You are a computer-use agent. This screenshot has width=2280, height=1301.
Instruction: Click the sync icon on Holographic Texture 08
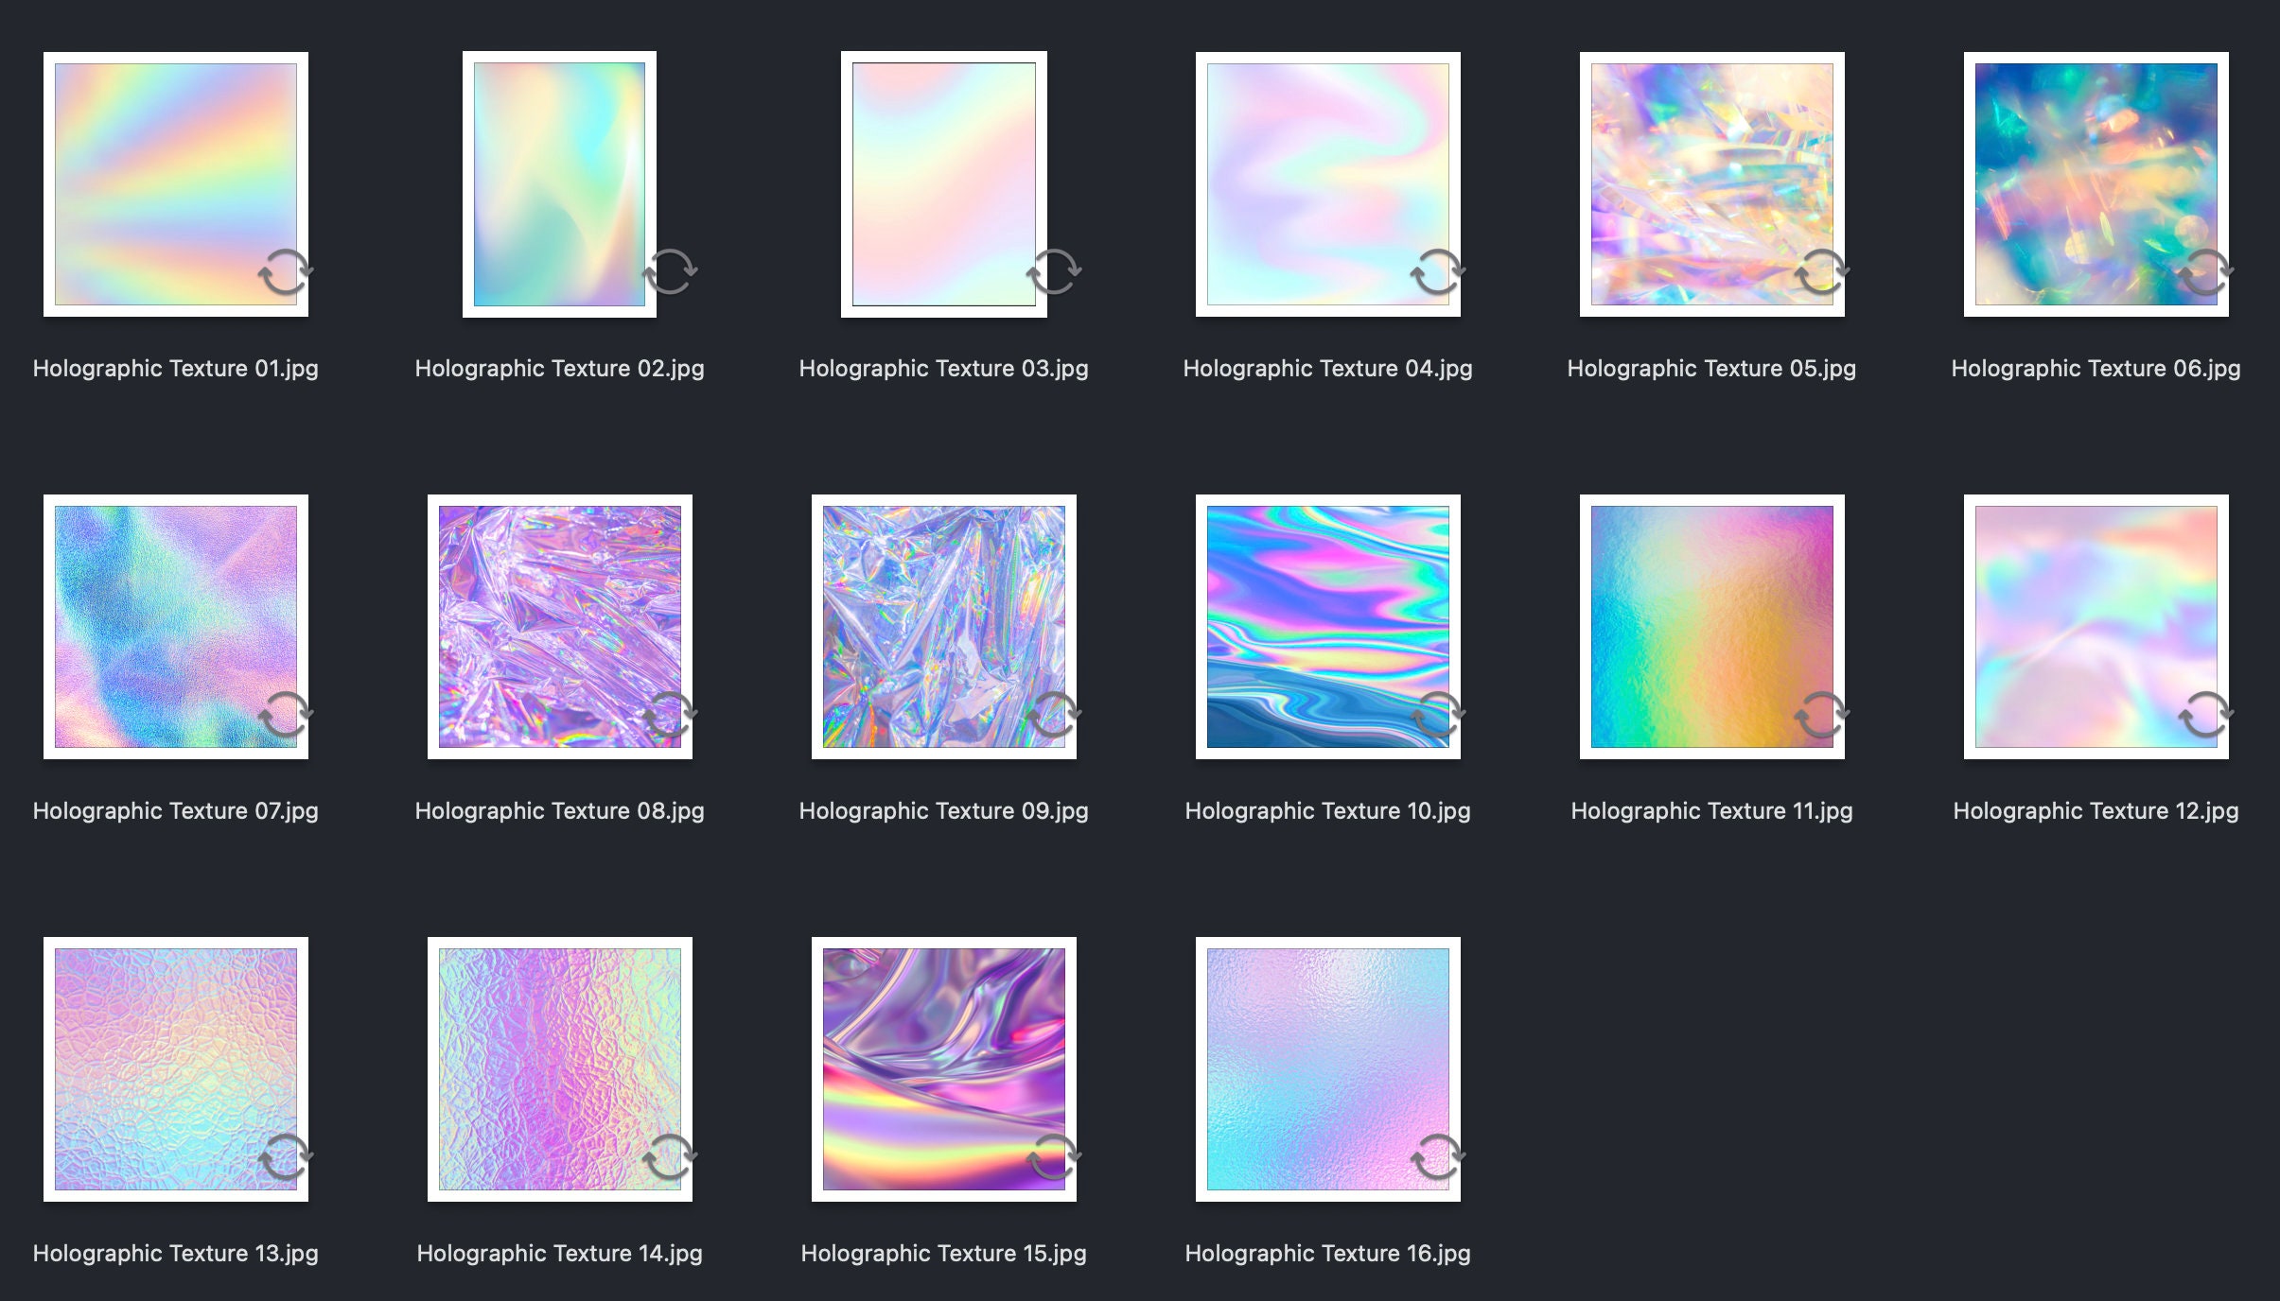click(x=670, y=715)
